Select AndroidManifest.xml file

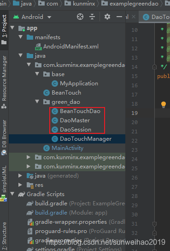click(x=71, y=47)
